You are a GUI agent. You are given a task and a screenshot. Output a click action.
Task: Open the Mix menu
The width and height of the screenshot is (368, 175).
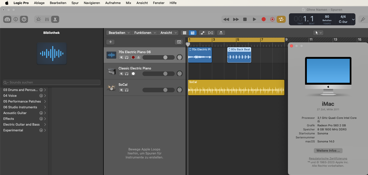coord(128,3)
